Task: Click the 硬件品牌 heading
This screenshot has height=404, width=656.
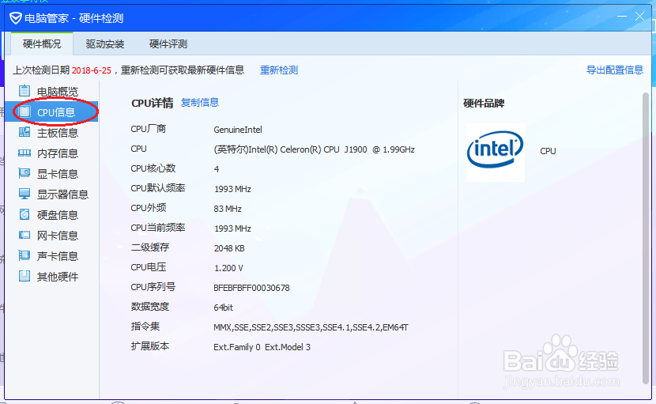Action: point(484,104)
